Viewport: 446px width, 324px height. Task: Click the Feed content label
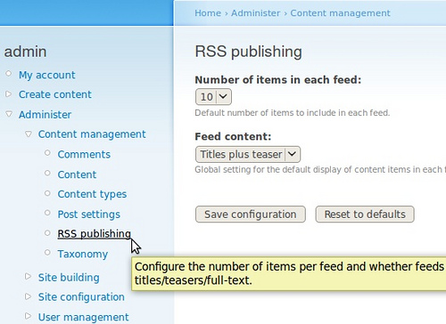pos(233,136)
